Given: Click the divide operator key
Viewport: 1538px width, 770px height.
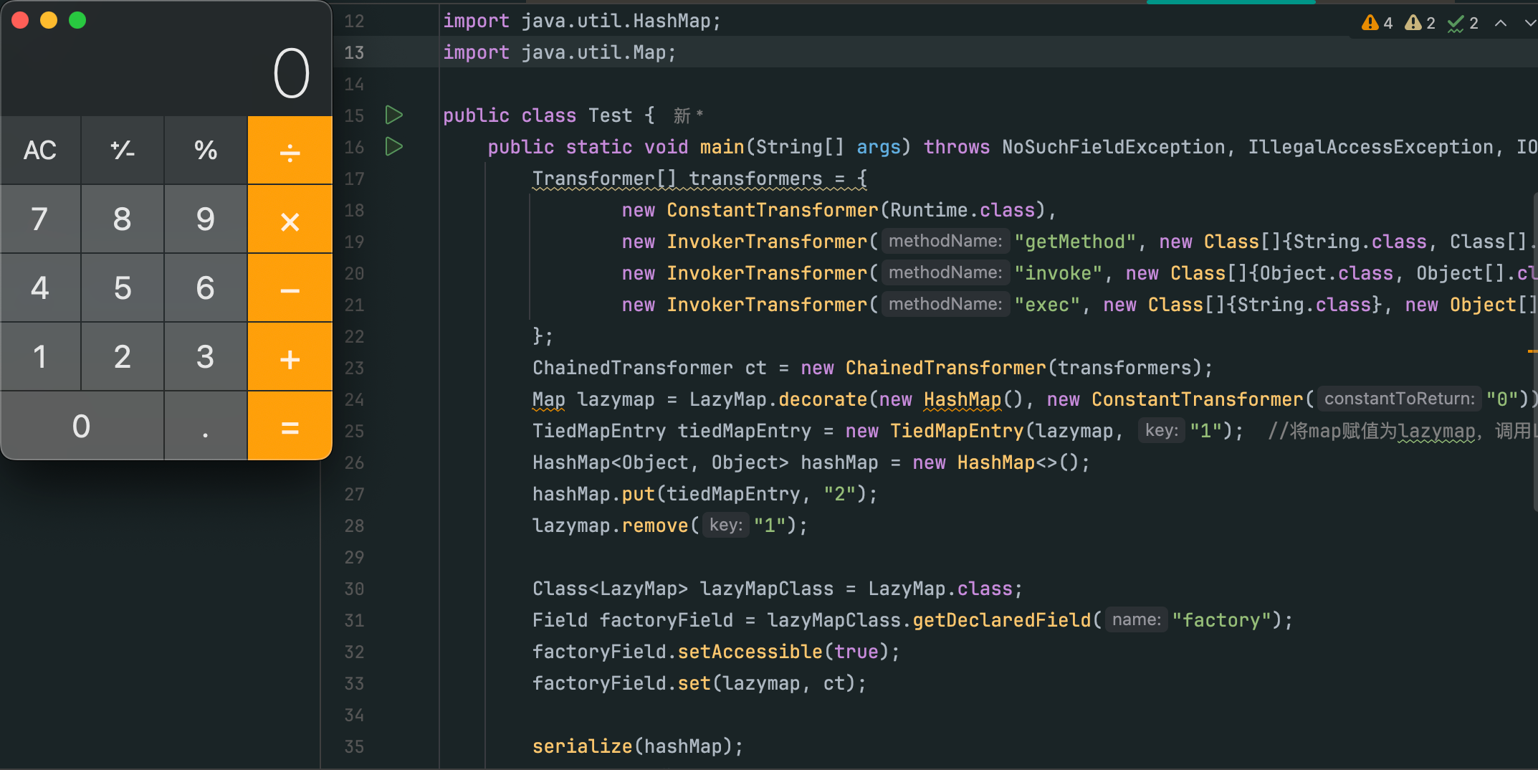Looking at the screenshot, I should point(290,150).
